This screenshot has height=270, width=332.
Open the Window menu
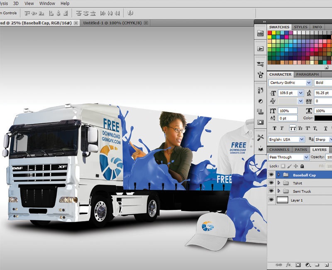click(47, 3)
